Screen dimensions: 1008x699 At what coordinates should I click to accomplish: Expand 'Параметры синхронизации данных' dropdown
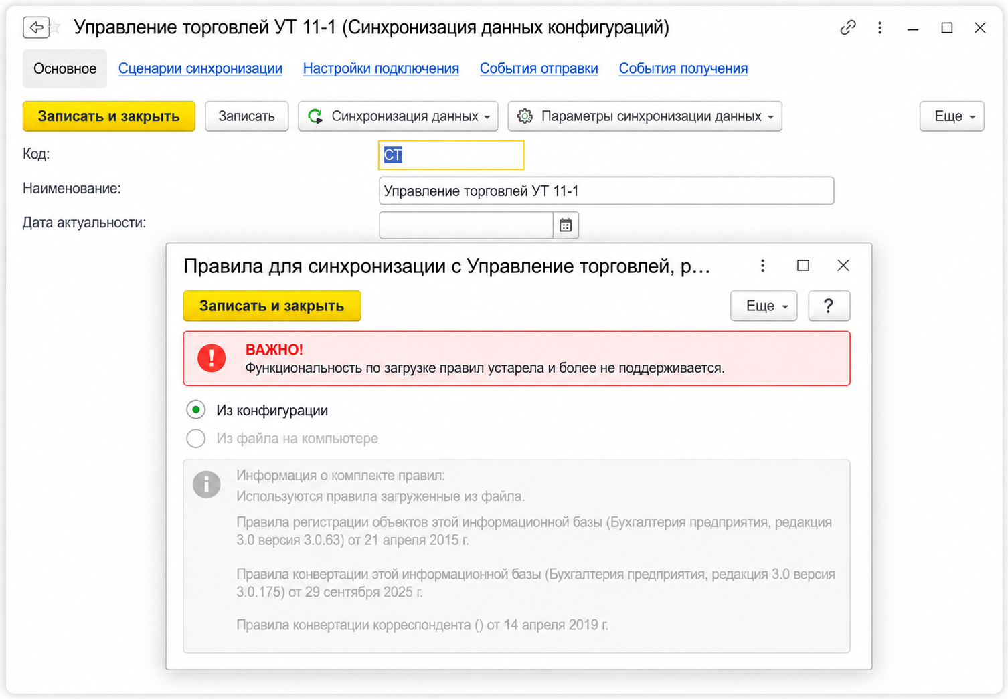pos(645,116)
